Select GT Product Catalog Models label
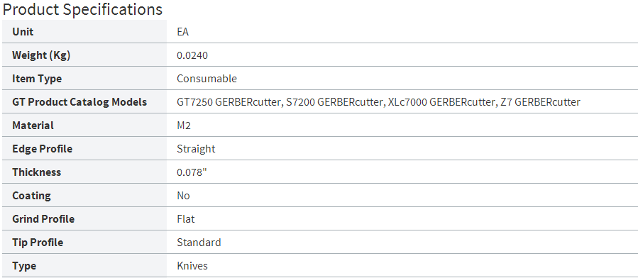 tap(79, 102)
